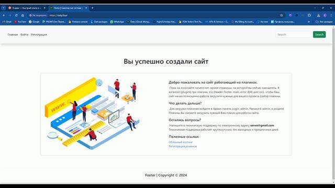335x188 pixels.
Task: Reload the current page
Action: [16, 15]
